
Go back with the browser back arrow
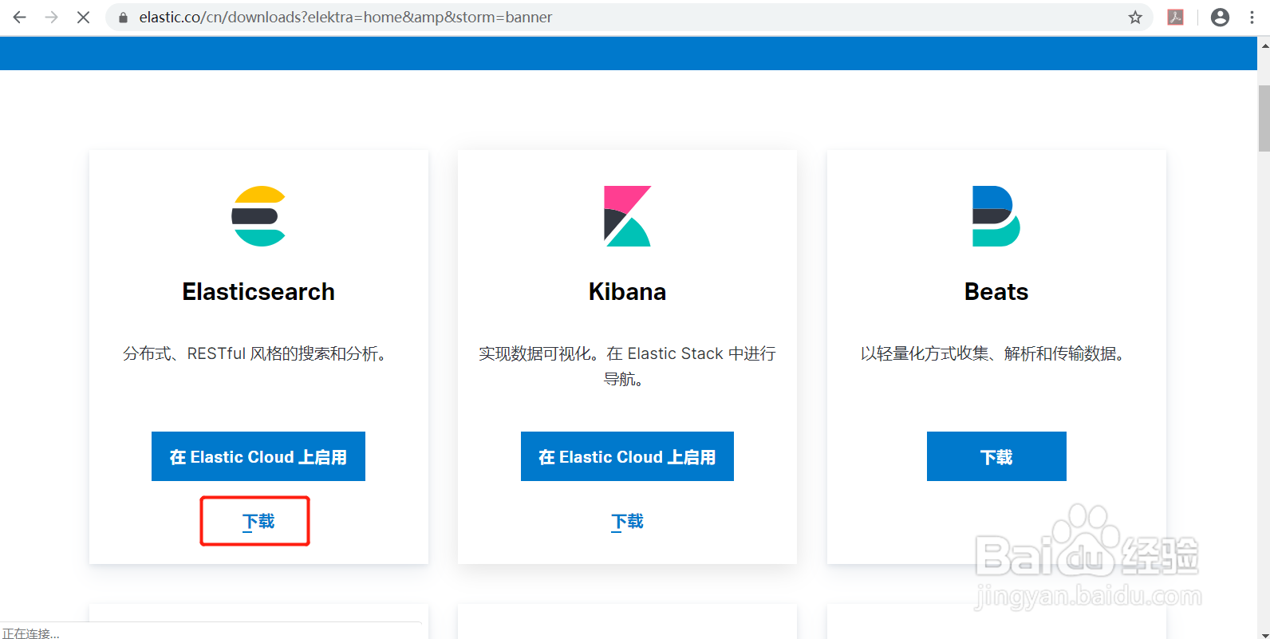(20, 17)
